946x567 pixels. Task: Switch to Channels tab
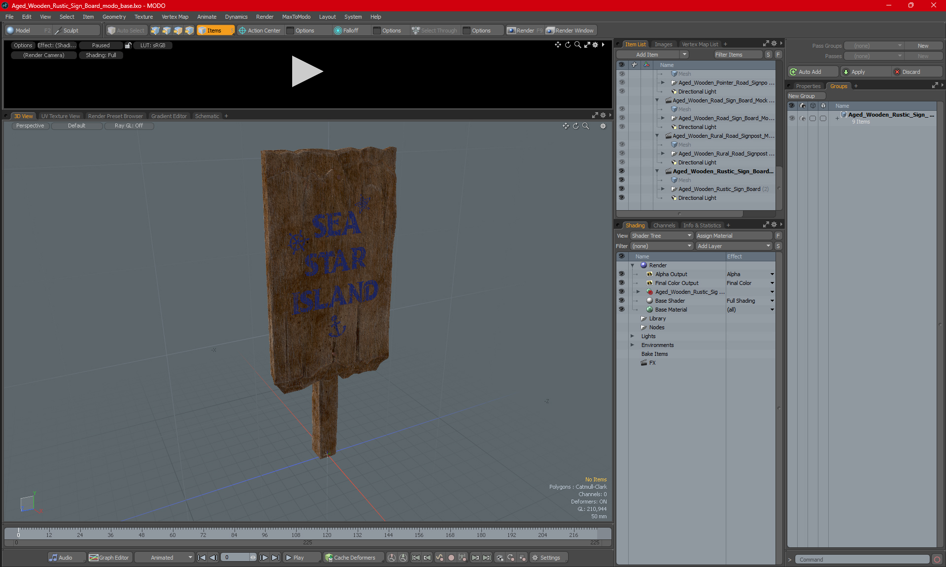pyautogui.click(x=664, y=225)
